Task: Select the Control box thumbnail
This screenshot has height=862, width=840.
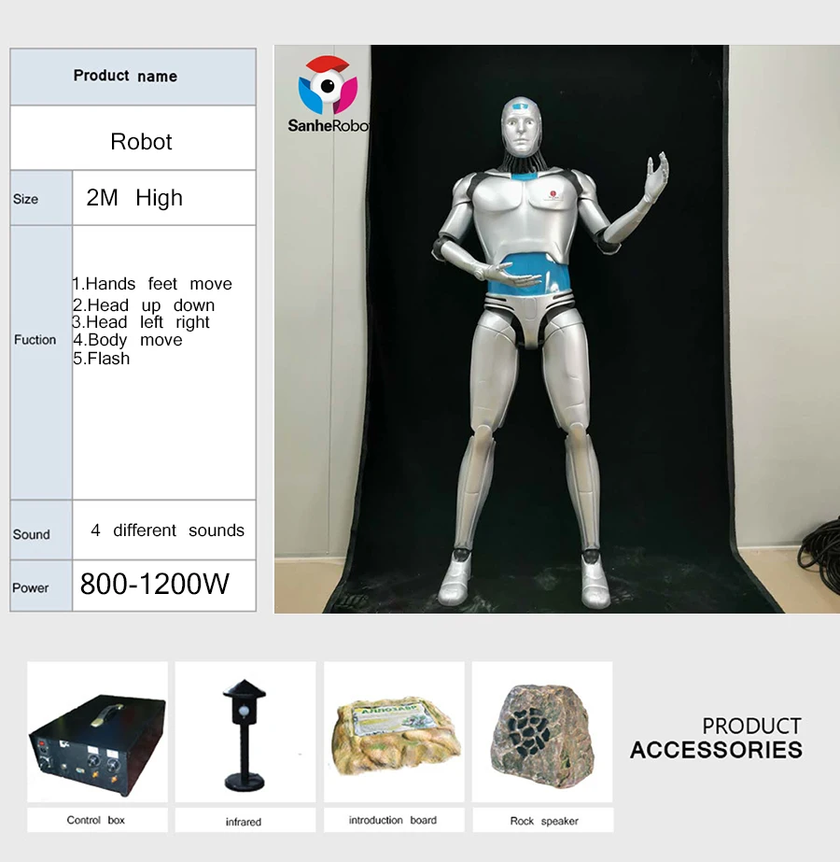Action: [x=97, y=731]
